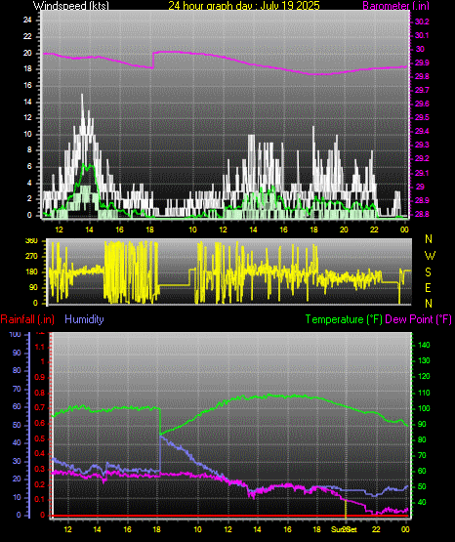Click the Barometer (.in) axis title
This screenshot has width=455, height=542.
tap(391, 5)
